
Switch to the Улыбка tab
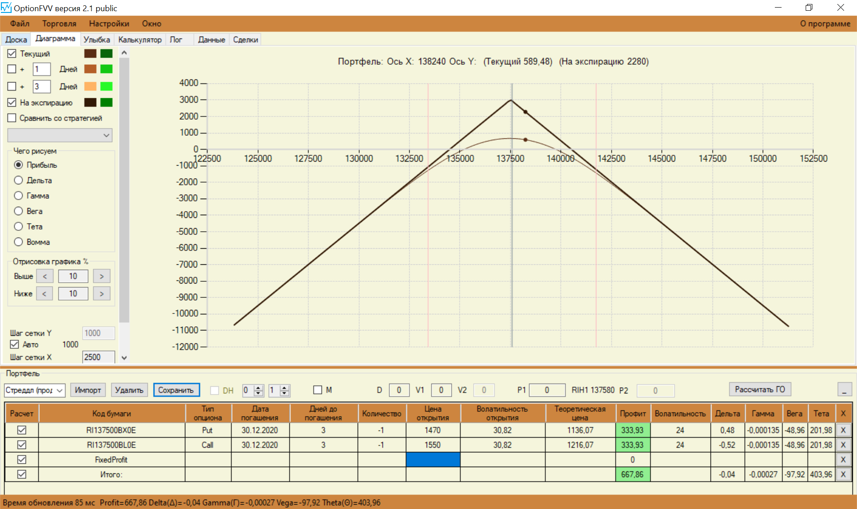96,40
